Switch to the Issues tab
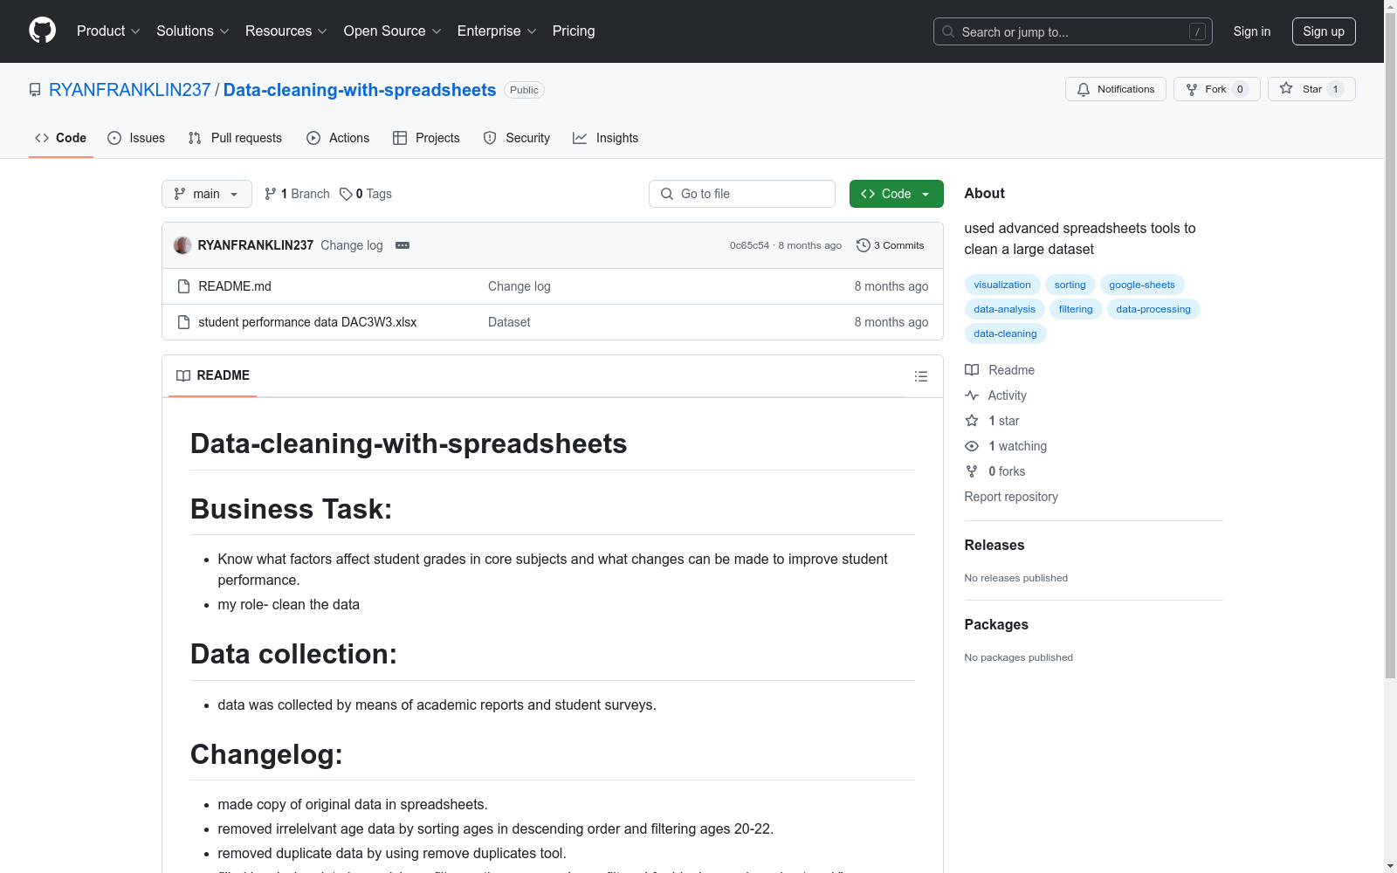1397x873 pixels. click(x=136, y=138)
